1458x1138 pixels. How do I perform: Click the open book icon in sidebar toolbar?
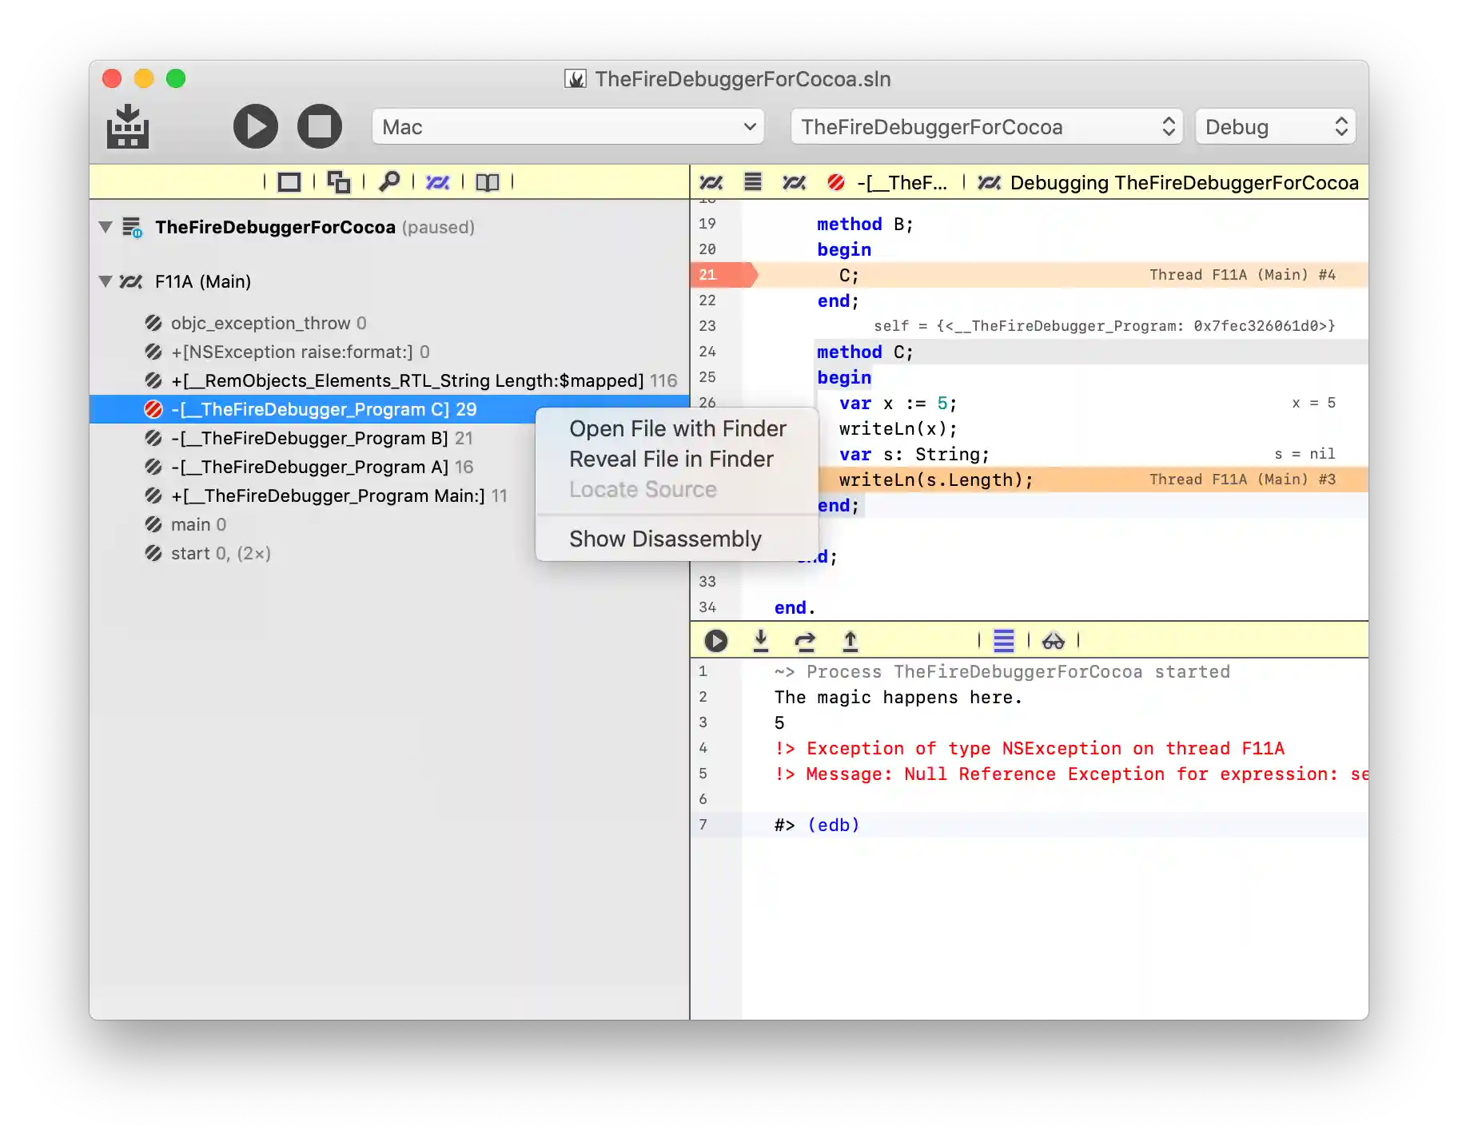pyautogui.click(x=487, y=182)
